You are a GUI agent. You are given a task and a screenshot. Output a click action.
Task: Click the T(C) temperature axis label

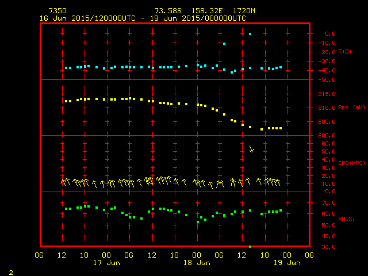[x=345, y=52]
